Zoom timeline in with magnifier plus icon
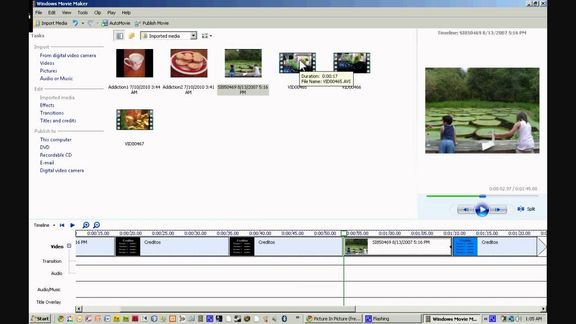 (86, 225)
